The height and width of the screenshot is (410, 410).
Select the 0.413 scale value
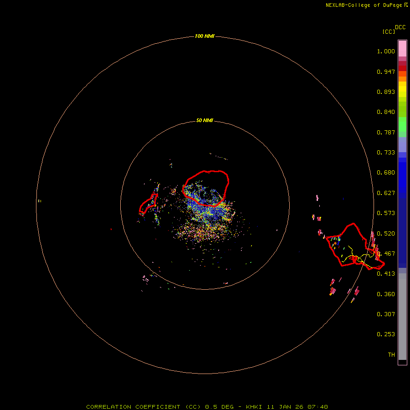[x=386, y=274]
